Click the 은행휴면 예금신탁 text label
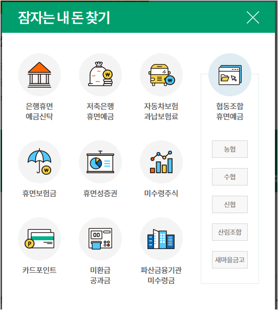The height and width of the screenshot is (310, 278). pos(39,111)
